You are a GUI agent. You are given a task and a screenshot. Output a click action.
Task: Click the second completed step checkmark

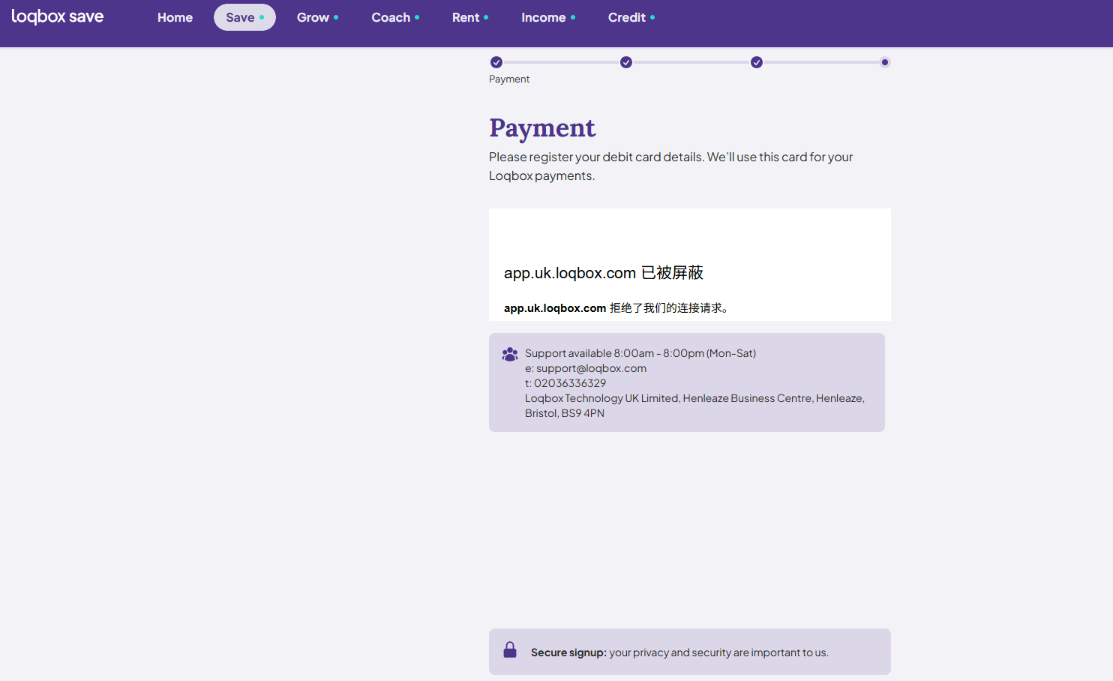click(626, 62)
